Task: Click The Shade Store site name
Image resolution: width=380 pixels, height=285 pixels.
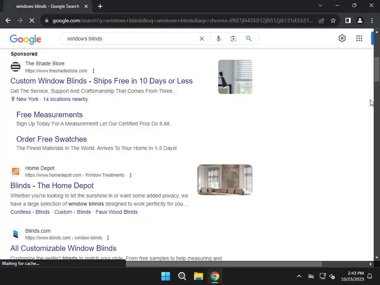Action: tap(45, 63)
